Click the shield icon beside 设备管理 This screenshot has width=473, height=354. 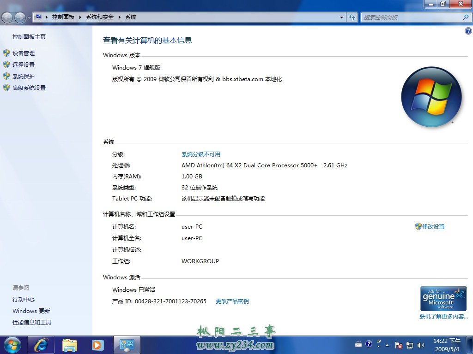(6, 53)
